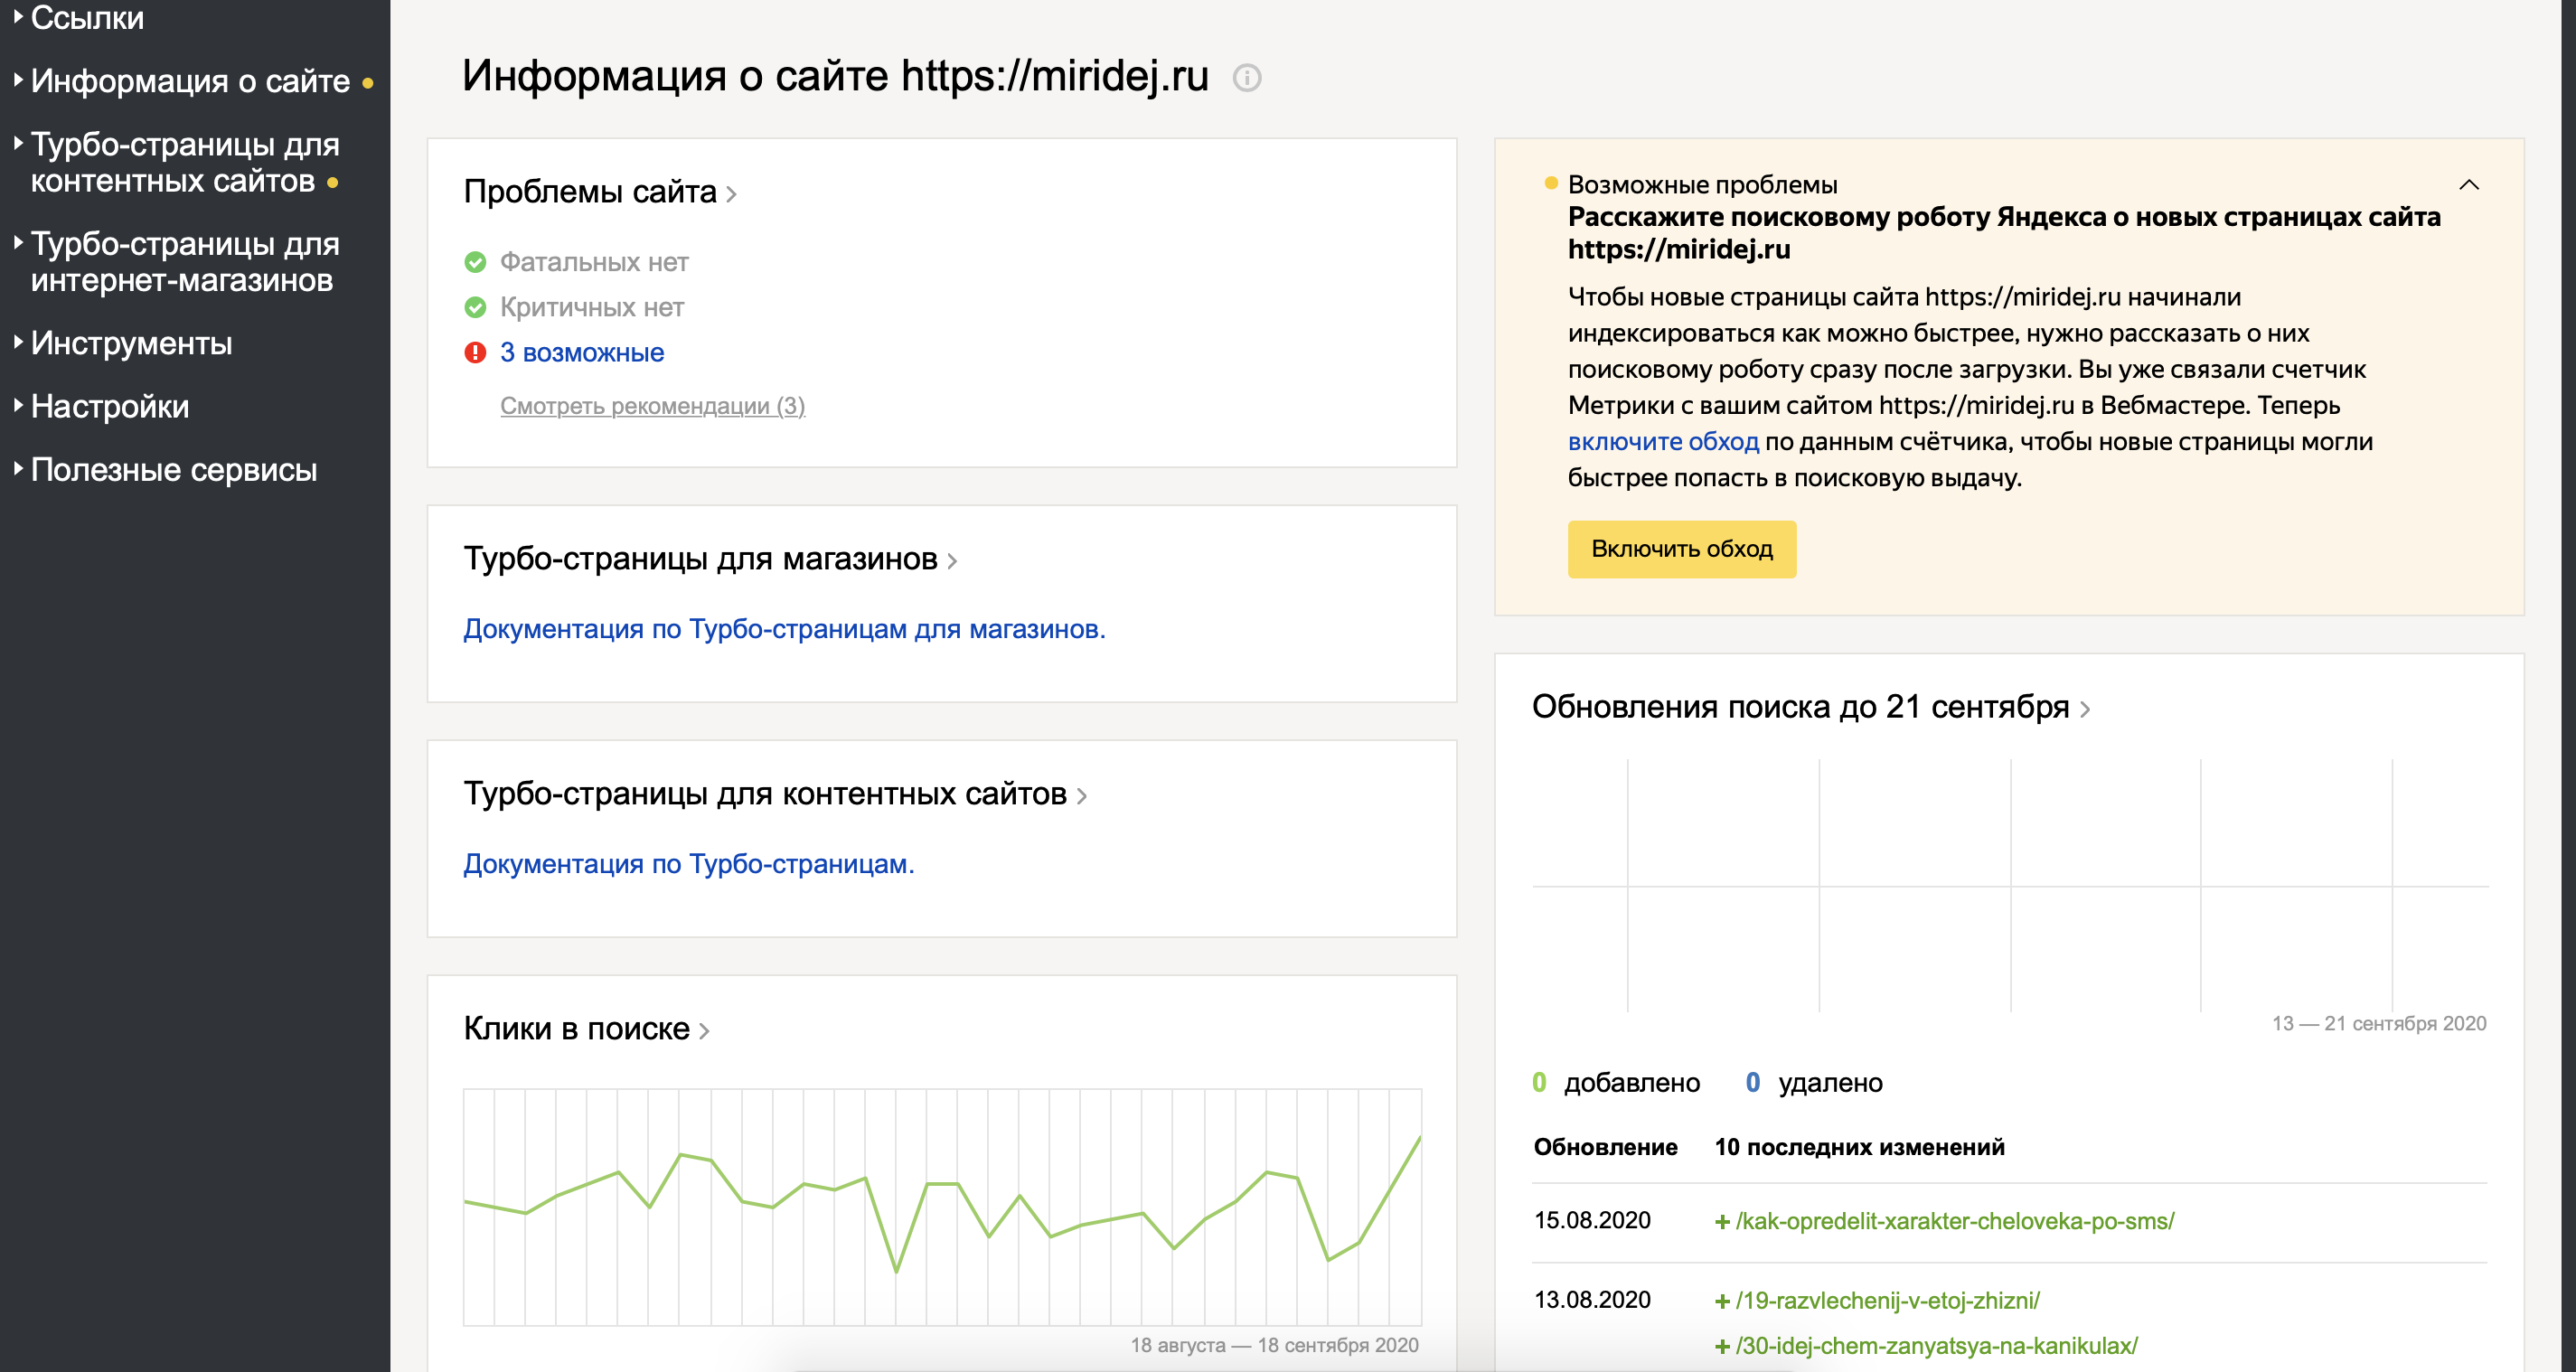Open Проблемы сайта section heading
Image resolution: width=2576 pixels, height=1372 pixels.
pyautogui.click(x=590, y=191)
